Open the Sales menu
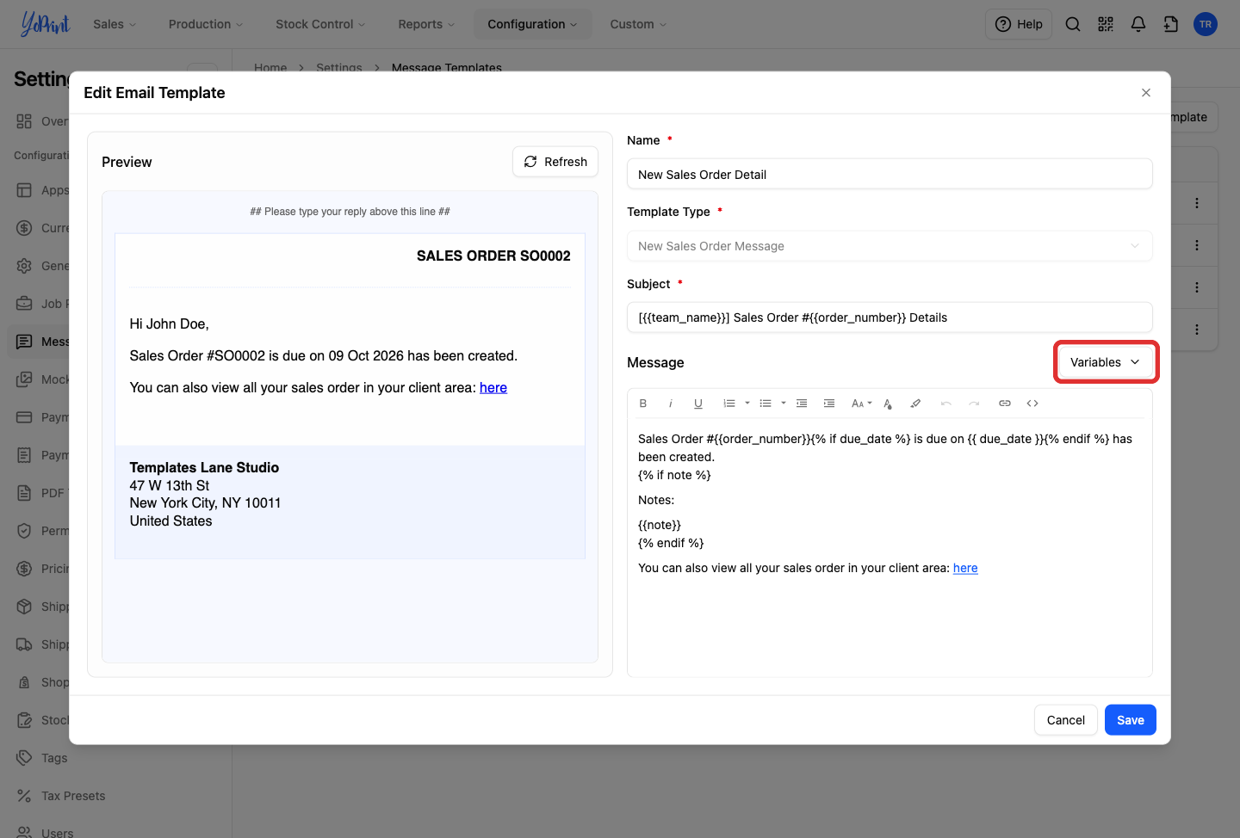This screenshot has height=838, width=1240. click(115, 24)
